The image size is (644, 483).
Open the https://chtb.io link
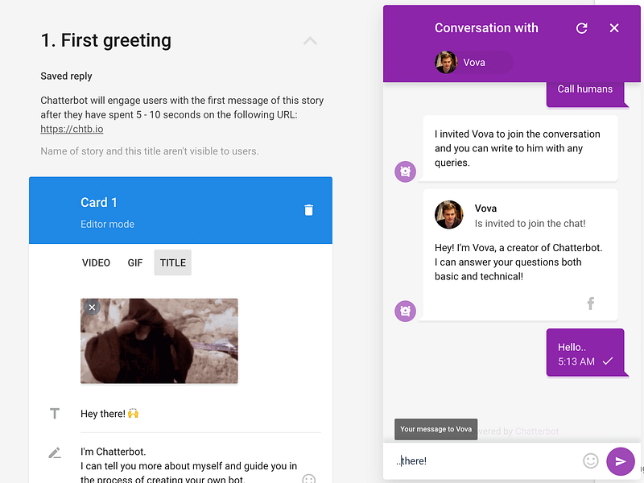click(72, 129)
